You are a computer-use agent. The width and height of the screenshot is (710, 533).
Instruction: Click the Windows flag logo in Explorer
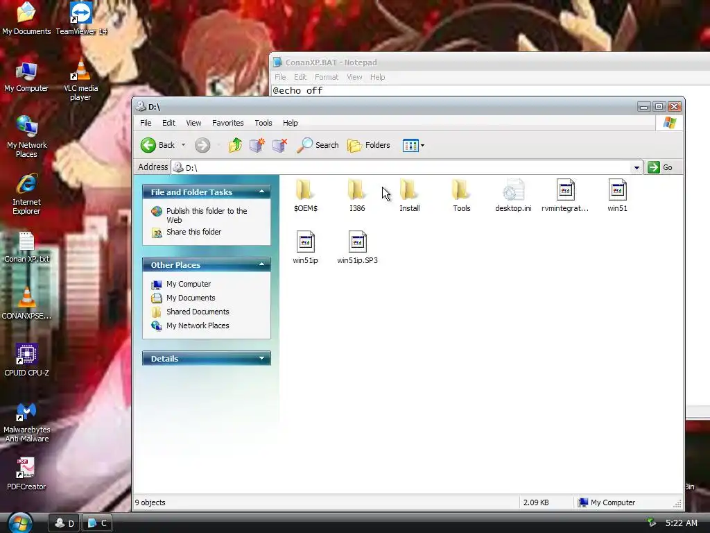point(669,123)
